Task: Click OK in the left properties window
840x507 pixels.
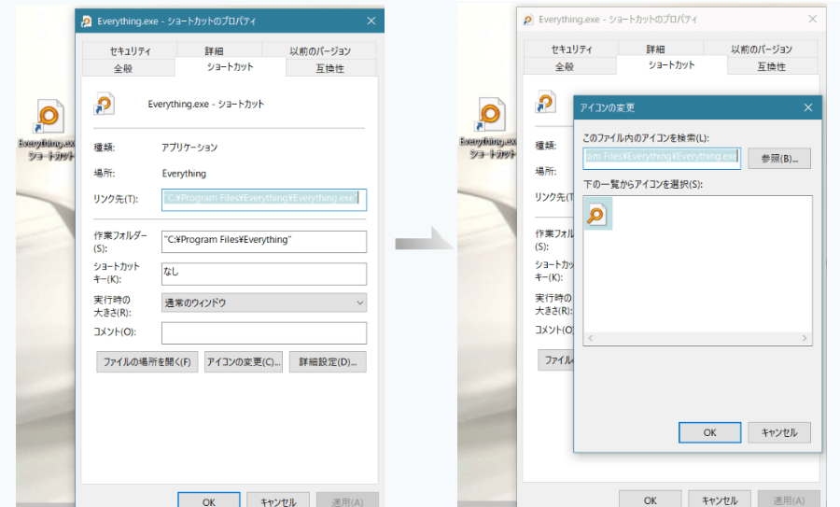Action: pos(209,500)
